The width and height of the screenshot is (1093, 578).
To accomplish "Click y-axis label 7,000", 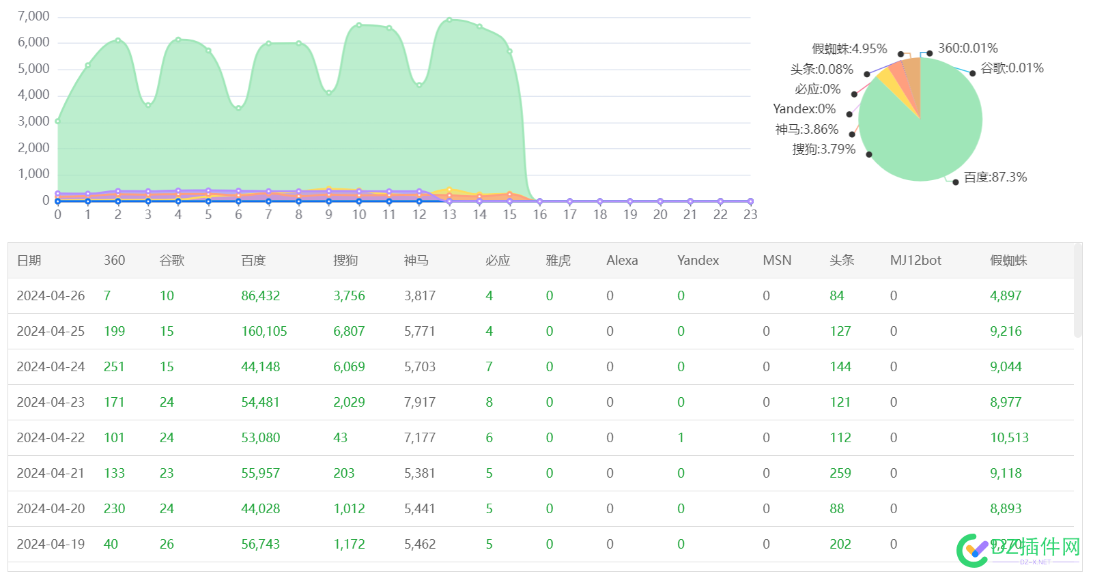I will tap(33, 16).
